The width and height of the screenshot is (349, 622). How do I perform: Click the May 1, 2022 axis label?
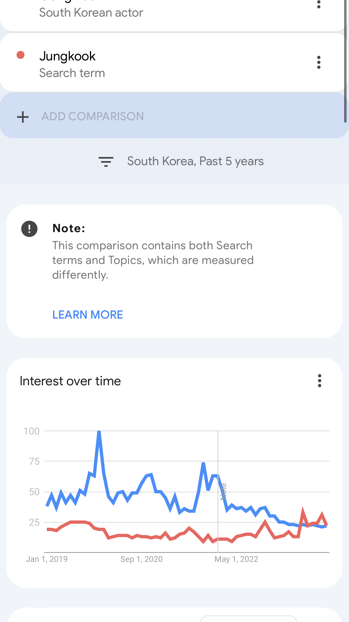tap(236, 559)
